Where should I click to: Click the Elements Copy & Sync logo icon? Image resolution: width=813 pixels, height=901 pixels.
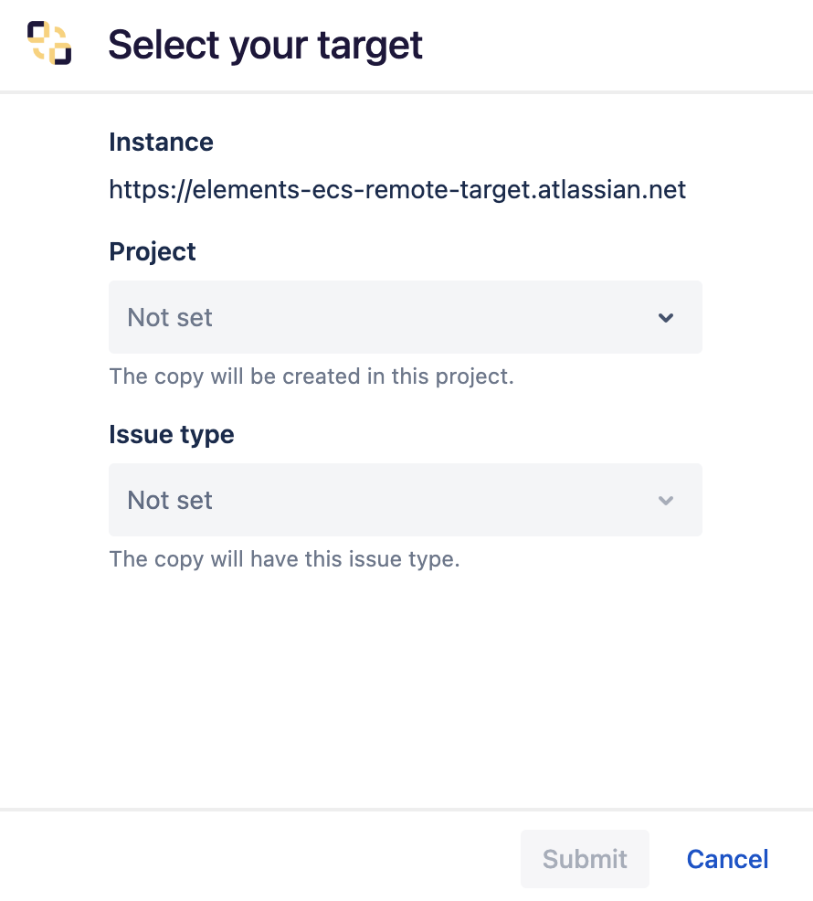[x=49, y=44]
